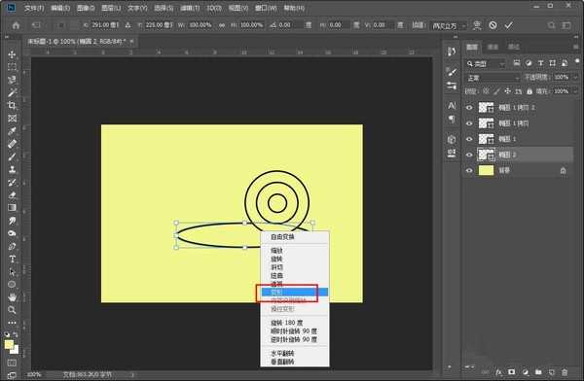Choose 旋转 180 度 in the context menu
This screenshot has height=381, width=584.
(x=286, y=323)
